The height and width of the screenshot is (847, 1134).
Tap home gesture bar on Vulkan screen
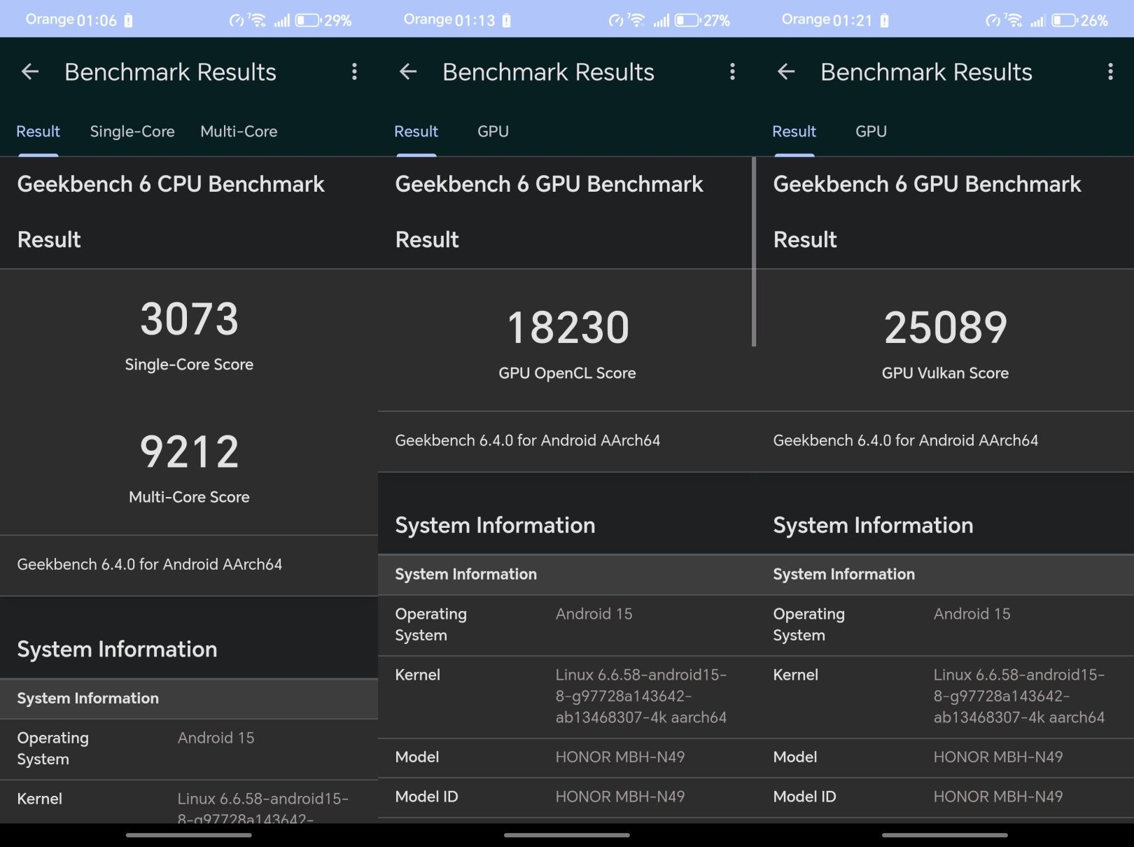[945, 834]
